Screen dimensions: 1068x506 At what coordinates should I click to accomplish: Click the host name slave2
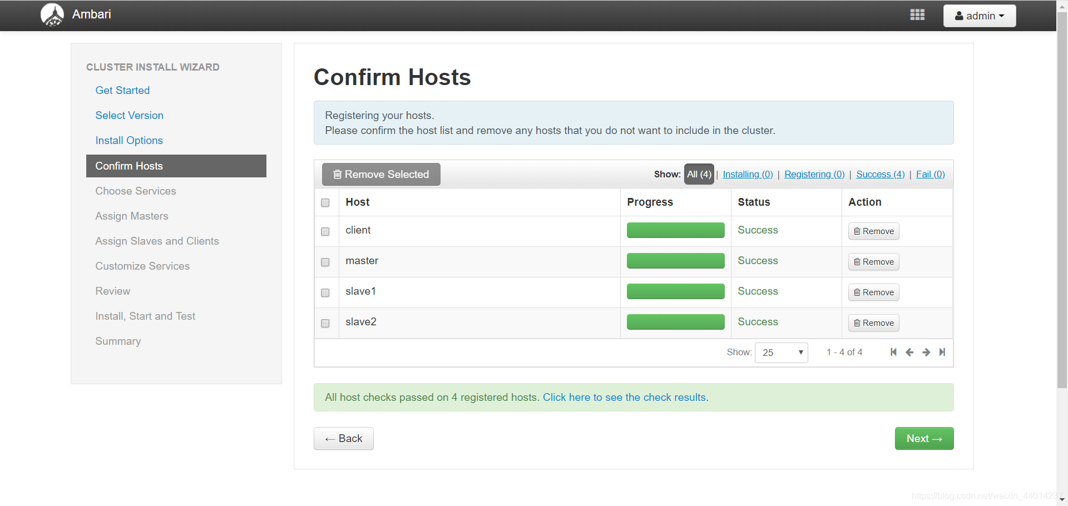[360, 322]
